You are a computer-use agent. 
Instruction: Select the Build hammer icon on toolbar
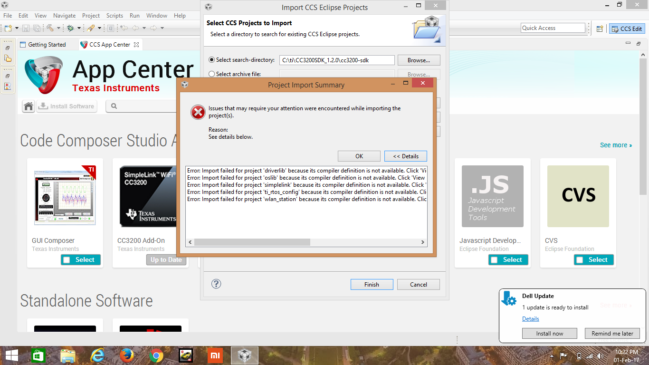pos(49,29)
